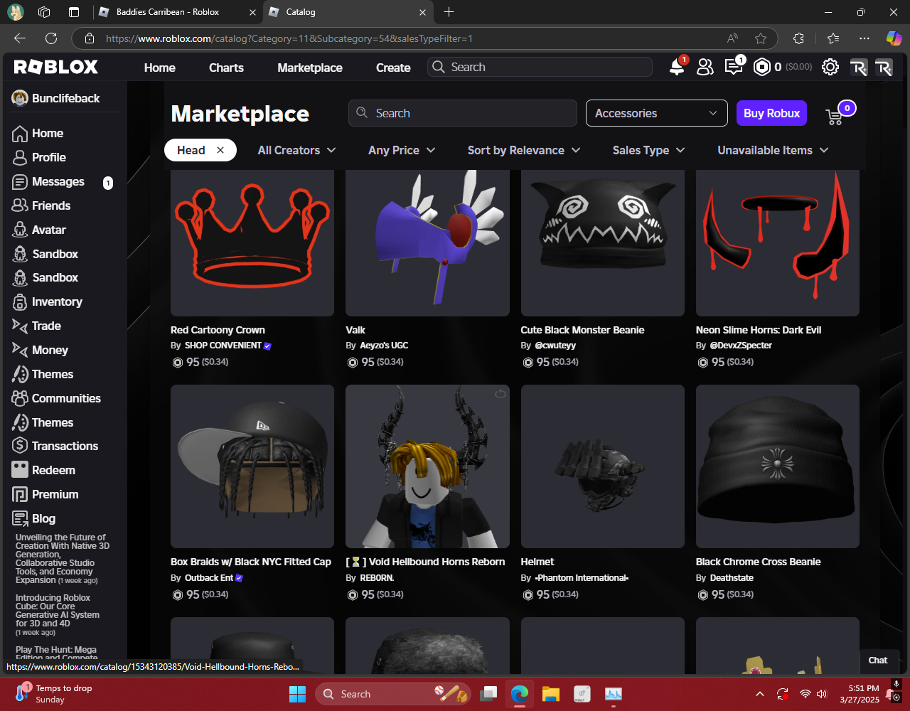Click the Money icon in sidebar
Image resolution: width=910 pixels, height=711 pixels.
pyautogui.click(x=20, y=350)
